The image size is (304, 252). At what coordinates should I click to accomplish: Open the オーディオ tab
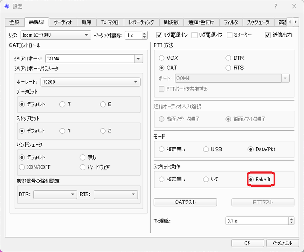pos(63,22)
